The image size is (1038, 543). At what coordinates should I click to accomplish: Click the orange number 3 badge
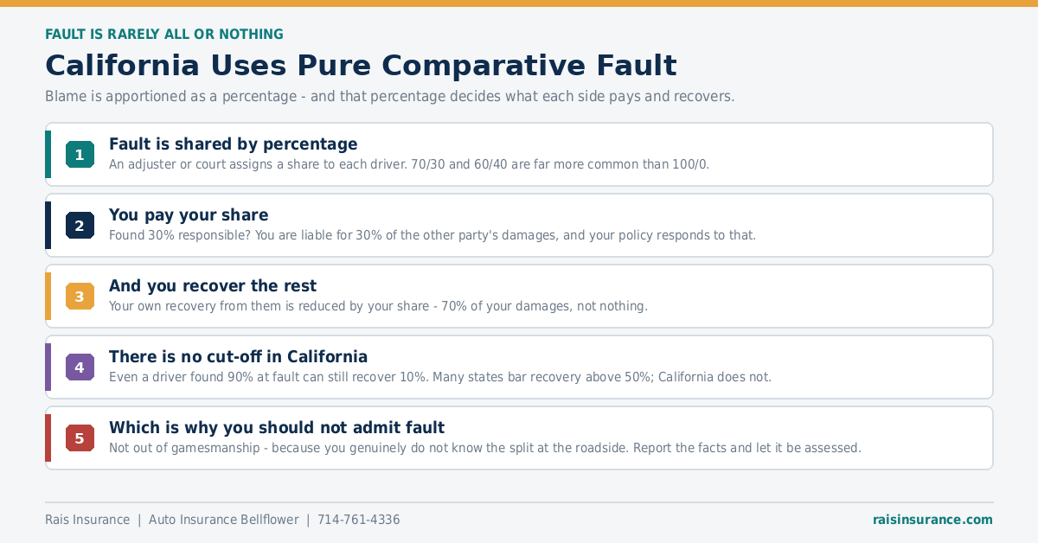click(80, 297)
